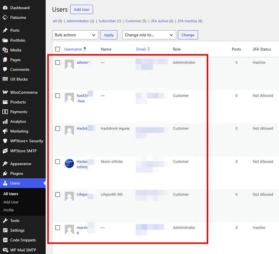279x254 pixels.
Task: Sort table by Email column header
Action: (x=141, y=49)
